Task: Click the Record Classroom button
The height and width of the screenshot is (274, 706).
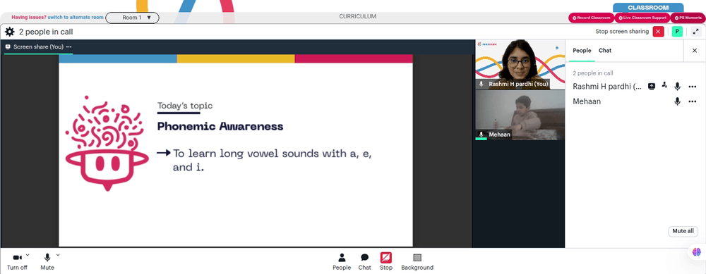Action: coord(591,18)
